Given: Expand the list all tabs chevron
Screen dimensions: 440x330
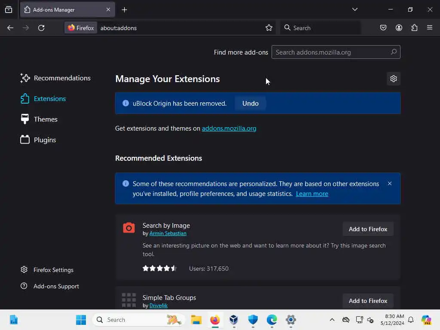Looking at the screenshot, I should tap(354, 9).
